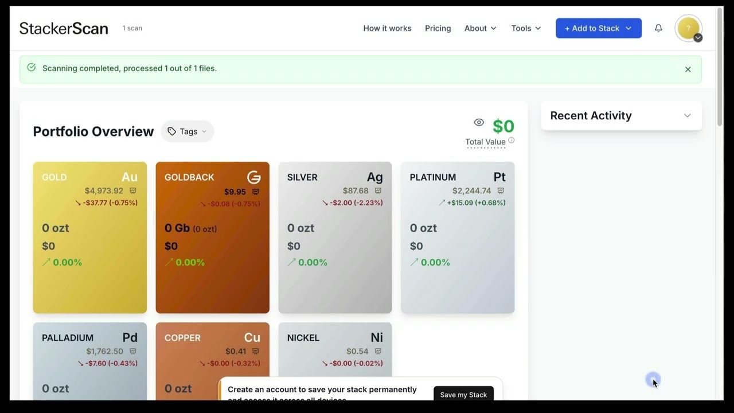Image resolution: width=734 pixels, height=413 pixels.
Task: Click the $0 total portfolio value
Action: [503, 126]
